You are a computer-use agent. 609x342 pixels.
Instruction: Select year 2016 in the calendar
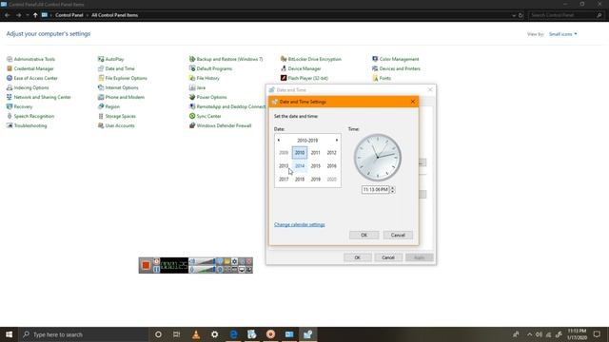coord(331,166)
